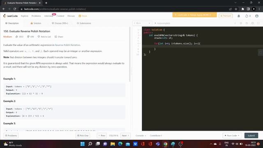Bookmark page with star icon
The height and width of the screenshot is (148, 263).
[x=236, y=9]
